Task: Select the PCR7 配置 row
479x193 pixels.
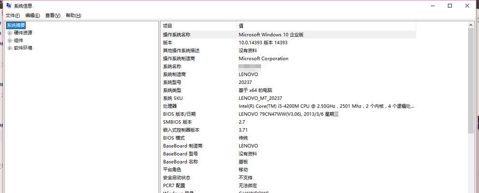Action: 288,186
